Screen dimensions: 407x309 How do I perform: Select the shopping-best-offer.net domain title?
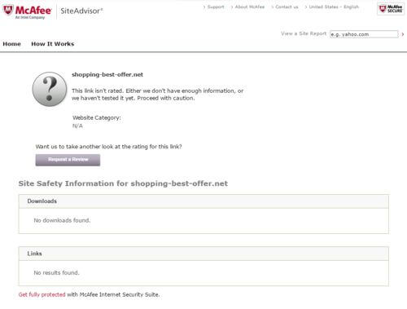(x=107, y=74)
